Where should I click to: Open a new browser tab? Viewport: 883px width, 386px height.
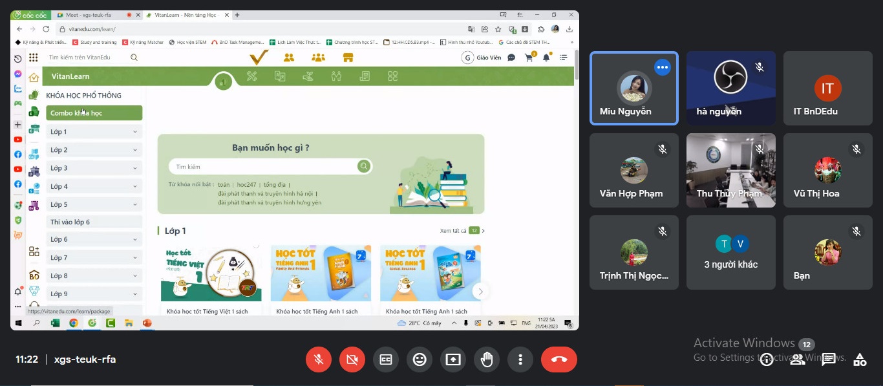(x=237, y=15)
